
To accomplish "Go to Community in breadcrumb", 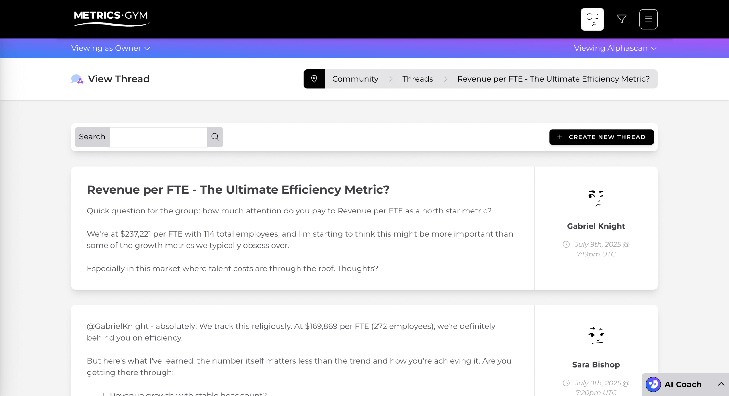I will coord(355,79).
